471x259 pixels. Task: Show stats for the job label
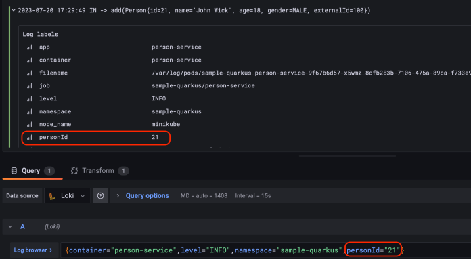click(29, 86)
